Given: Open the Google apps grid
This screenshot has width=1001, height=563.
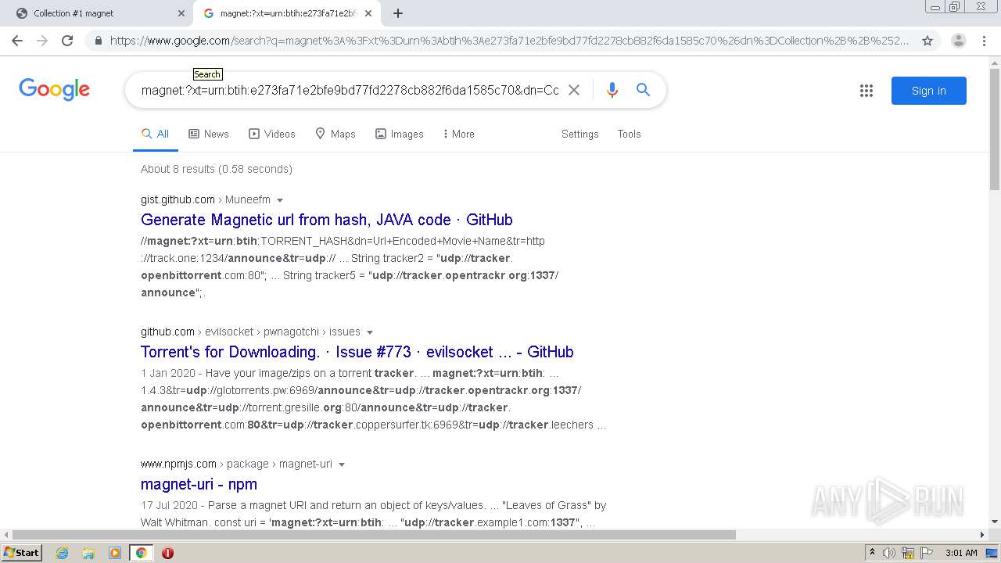Looking at the screenshot, I should point(866,91).
